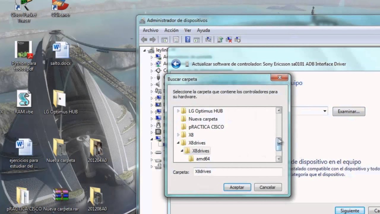Screen dimensions: 380x214
Task: Open the Archivo menu
Action: (x=151, y=30)
